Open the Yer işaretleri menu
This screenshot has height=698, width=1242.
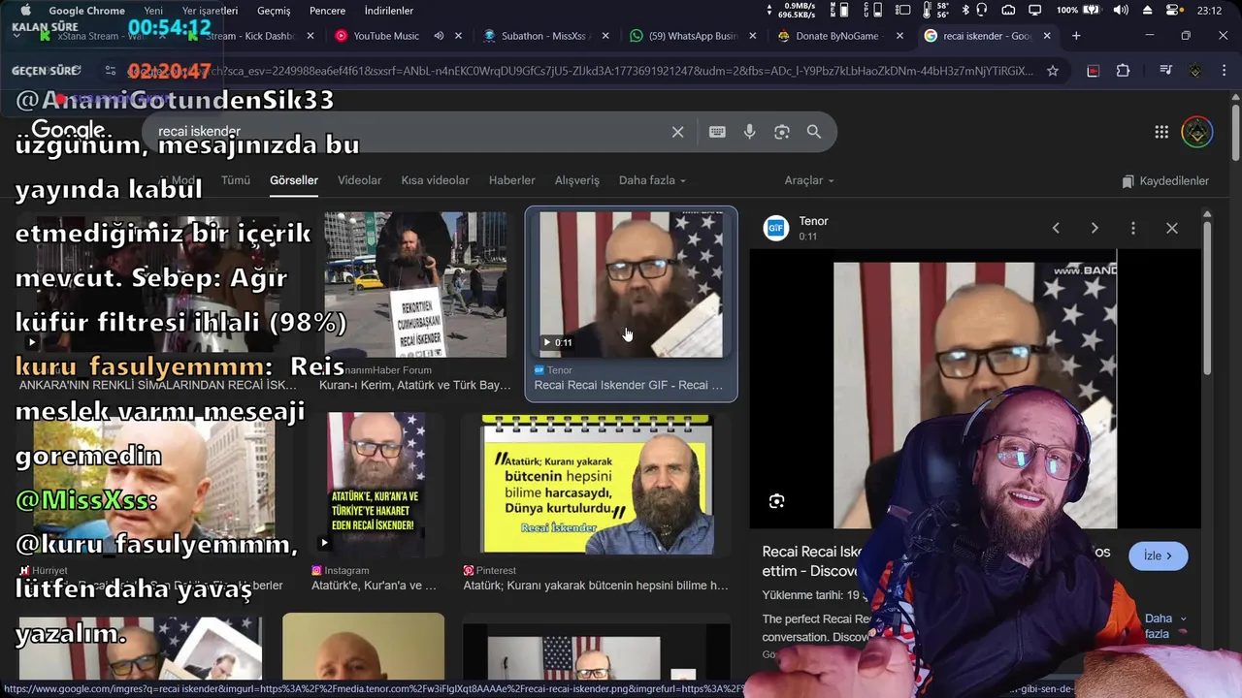coord(210,11)
